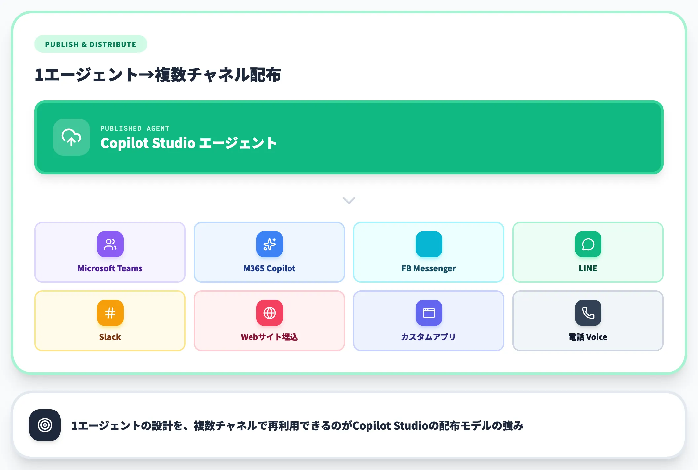Click the heading 1エージェント→複数チャネル配布

click(x=158, y=75)
